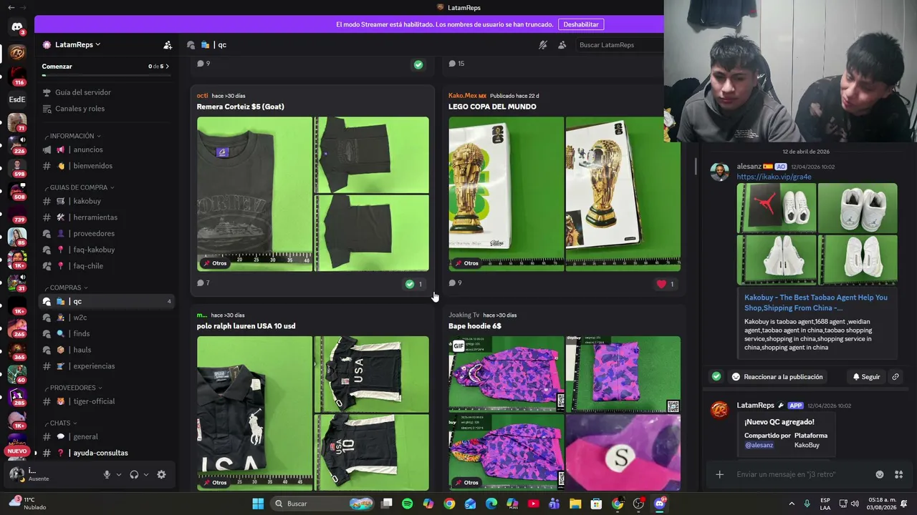The image size is (917, 515).
Task: Jump to new messages with NUEVO pill
Action: [x=17, y=451]
